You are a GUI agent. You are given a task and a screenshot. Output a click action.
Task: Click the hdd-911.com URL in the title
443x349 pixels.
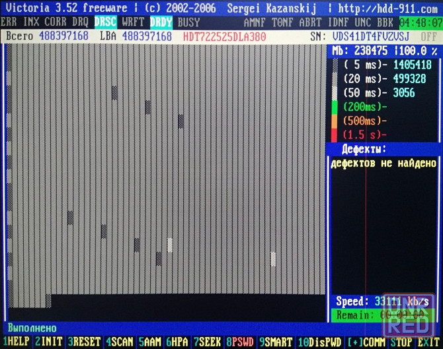(388, 9)
